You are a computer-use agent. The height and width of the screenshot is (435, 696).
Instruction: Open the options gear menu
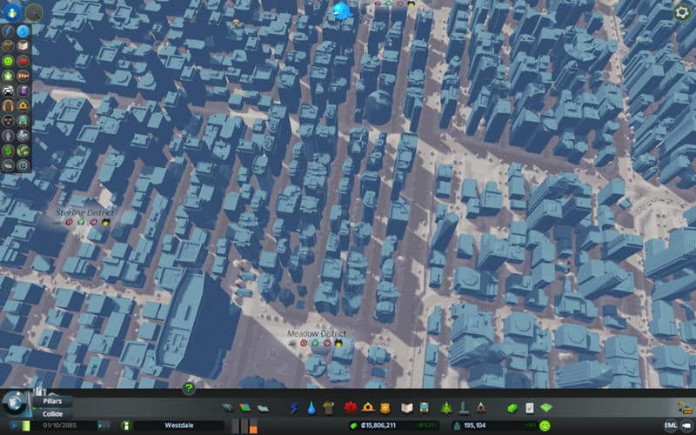click(x=683, y=12)
